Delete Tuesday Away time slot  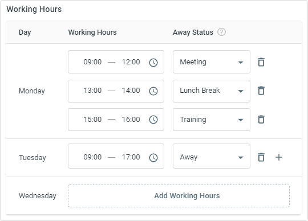point(261,157)
